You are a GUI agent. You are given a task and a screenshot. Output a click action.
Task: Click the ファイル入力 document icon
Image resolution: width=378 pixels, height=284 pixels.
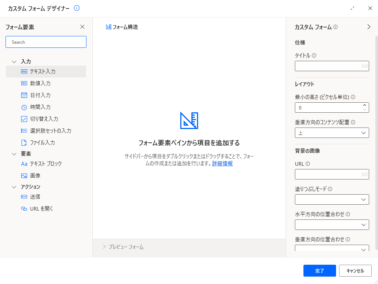coord(24,143)
